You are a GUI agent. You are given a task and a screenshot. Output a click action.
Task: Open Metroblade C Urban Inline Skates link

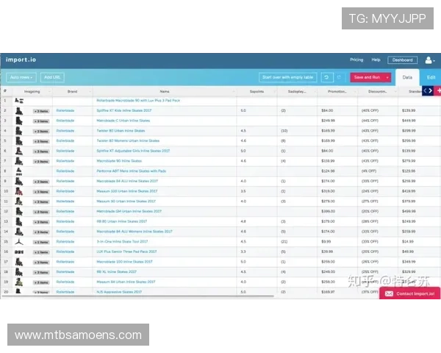click(x=123, y=121)
